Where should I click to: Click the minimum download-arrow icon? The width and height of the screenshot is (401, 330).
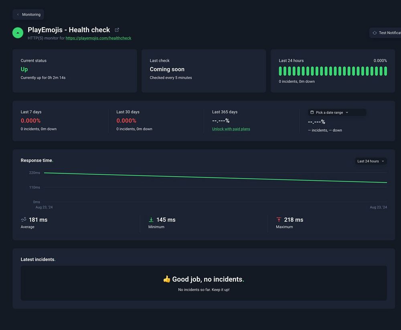tap(151, 220)
